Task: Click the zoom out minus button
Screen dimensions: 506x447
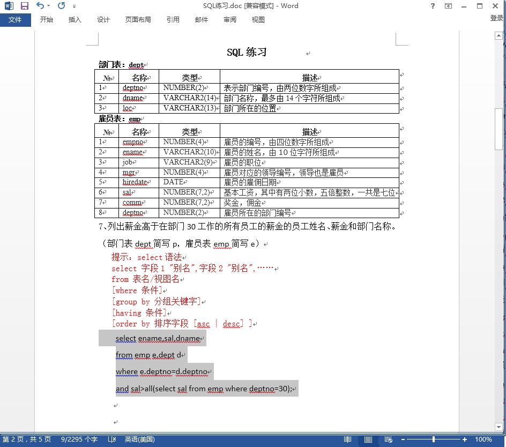Action: point(403,439)
